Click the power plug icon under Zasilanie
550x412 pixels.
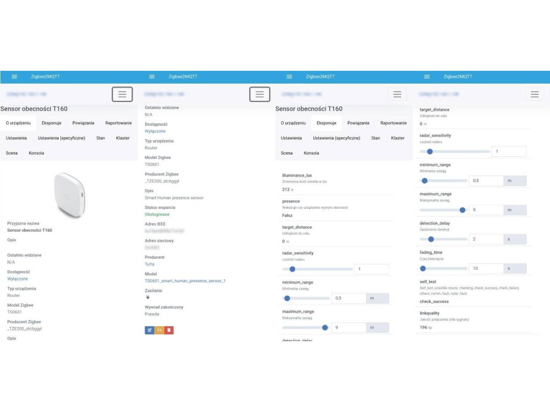click(147, 298)
